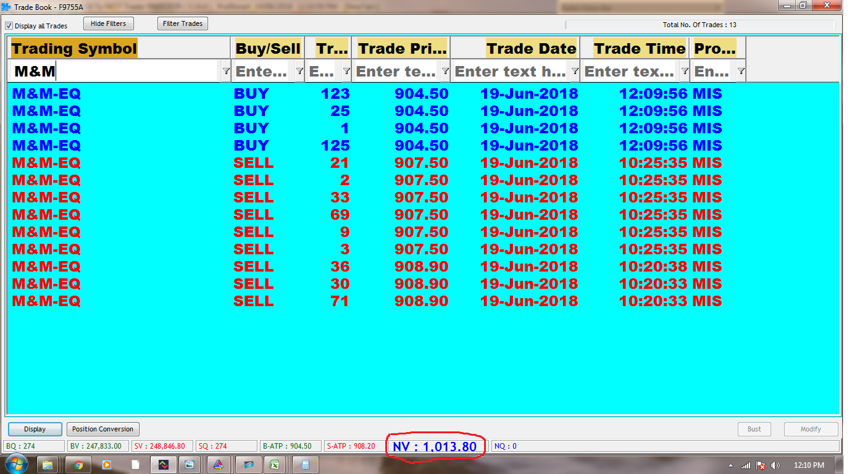Click the S-ATP : 908.20 status field
The height and width of the screenshot is (474, 852).
click(x=354, y=446)
